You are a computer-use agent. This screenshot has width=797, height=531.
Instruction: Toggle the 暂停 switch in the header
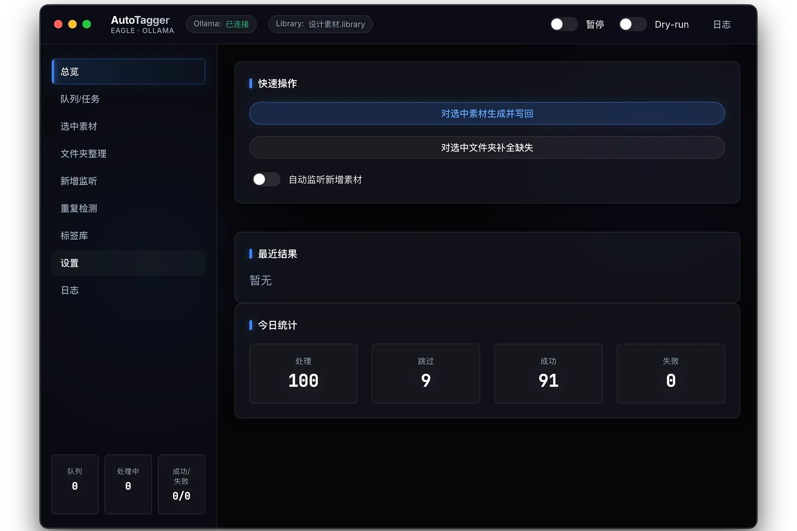[x=564, y=24]
